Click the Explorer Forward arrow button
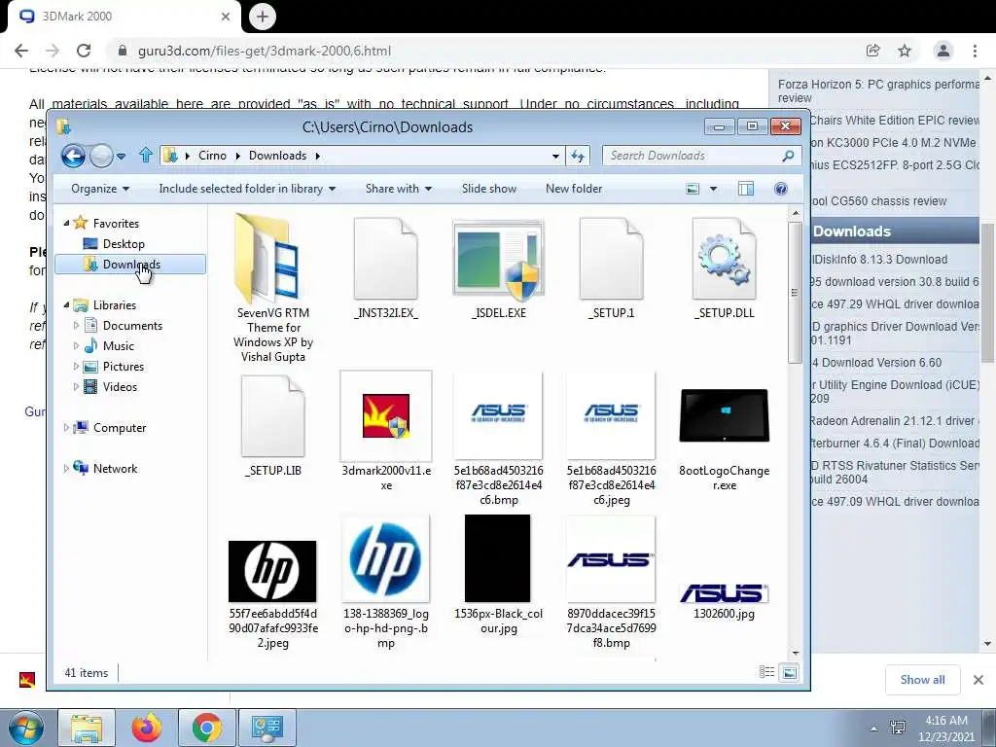This screenshot has height=747, width=996. pos(101,156)
